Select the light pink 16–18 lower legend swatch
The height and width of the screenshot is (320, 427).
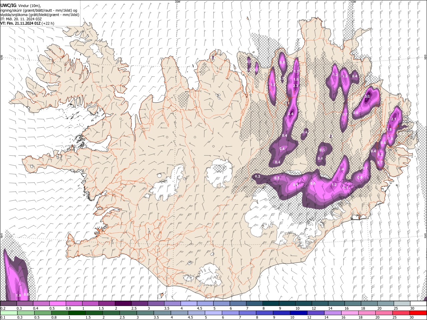(350, 313)
